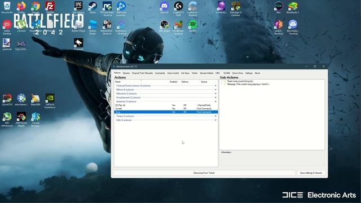
Task: Open the Hot Keys tab
Action: click(185, 73)
